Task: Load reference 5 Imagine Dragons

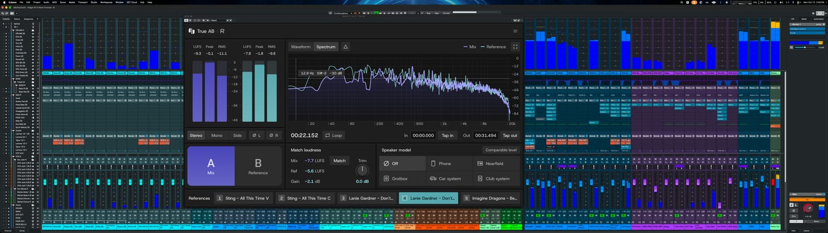Action: [x=490, y=198]
